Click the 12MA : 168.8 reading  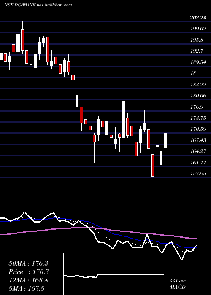(x=28, y=280)
